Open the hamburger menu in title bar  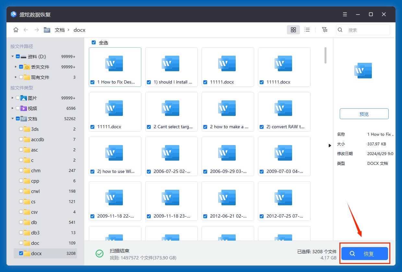tap(345, 14)
